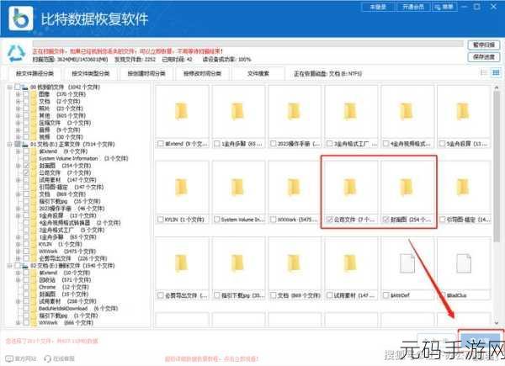
Task: Select the KYLIN folder icon in grid
Action: [181, 187]
